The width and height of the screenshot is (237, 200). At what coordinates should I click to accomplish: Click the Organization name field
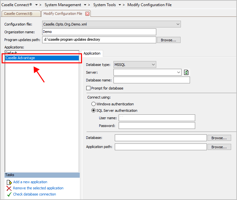pos(99,32)
